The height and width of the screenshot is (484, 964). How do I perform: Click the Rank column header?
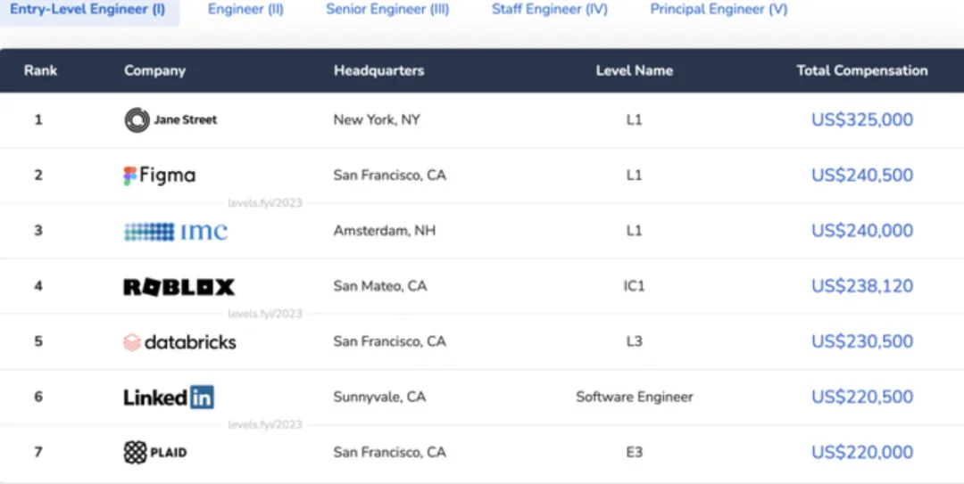click(x=40, y=70)
